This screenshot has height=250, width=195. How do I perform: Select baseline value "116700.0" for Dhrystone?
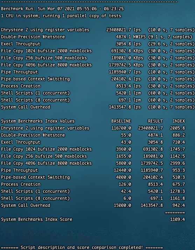point(121,128)
